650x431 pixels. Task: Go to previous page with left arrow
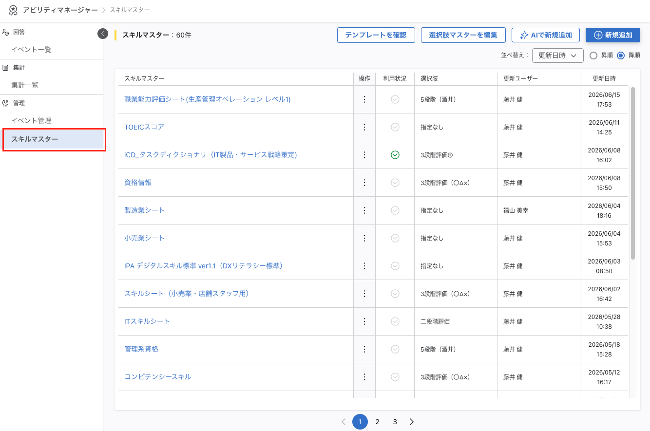(343, 422)
